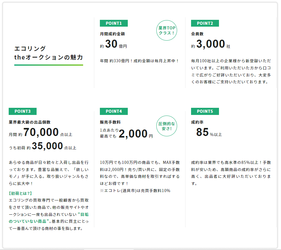Click the 販売手数料 subheading

tap(110, 122)
